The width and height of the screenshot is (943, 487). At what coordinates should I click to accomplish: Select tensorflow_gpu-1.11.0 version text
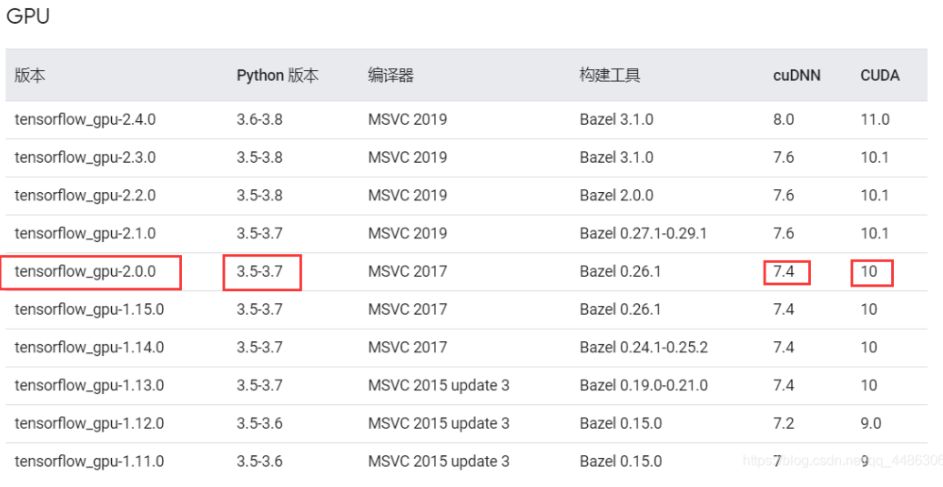[x=89, y=461]
